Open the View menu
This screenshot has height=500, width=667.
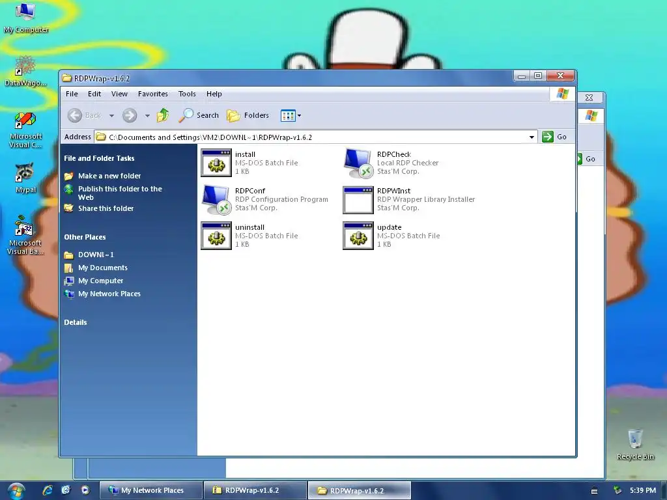(x=120, y=94)
